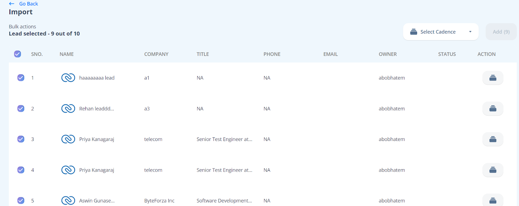Screen dimensions: 519x206
Task: Uncheck the checkbox for lead number 2
Action: 21,109
